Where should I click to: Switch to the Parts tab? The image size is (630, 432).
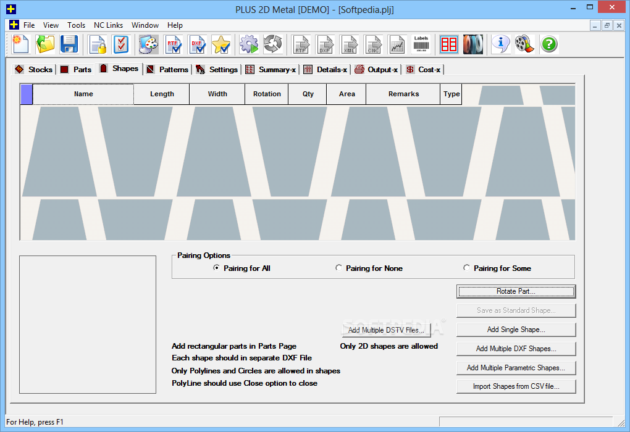76,70
